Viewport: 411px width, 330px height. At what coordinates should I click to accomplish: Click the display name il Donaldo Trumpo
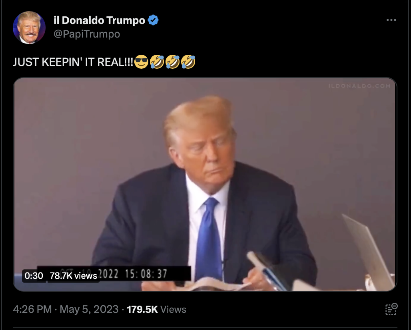pos(99,20)
